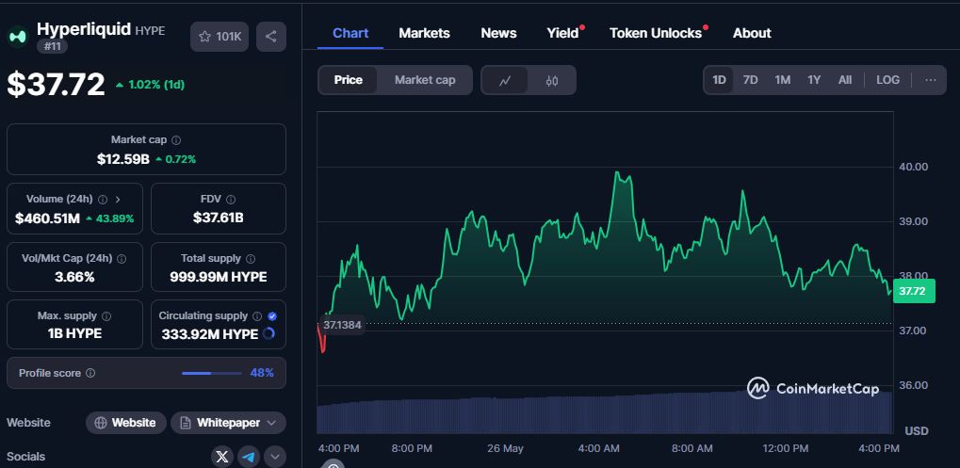The height and width of the screenshot is (468, 960).
Task: Click the 333.92M HYPE circulating supply value
Action: coord(210,334)
